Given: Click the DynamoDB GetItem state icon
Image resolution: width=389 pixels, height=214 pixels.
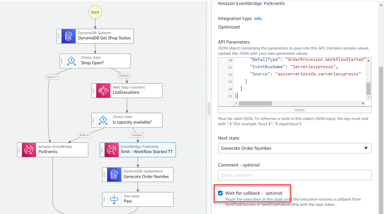Looking at the screenshot, I should 69,36.
